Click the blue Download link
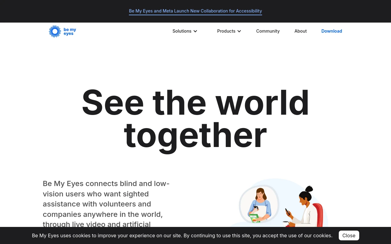This screenshot has width=391, height=244. coord(331,31)
